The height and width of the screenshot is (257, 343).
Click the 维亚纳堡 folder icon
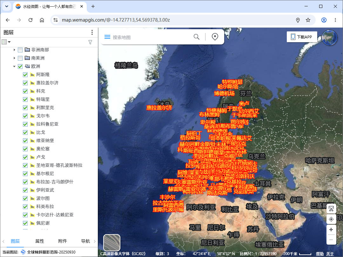(x=32, y=141)
